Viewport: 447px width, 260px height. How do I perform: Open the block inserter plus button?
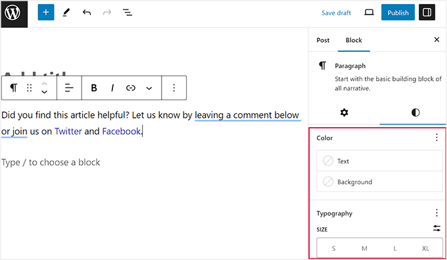point(46,13)
